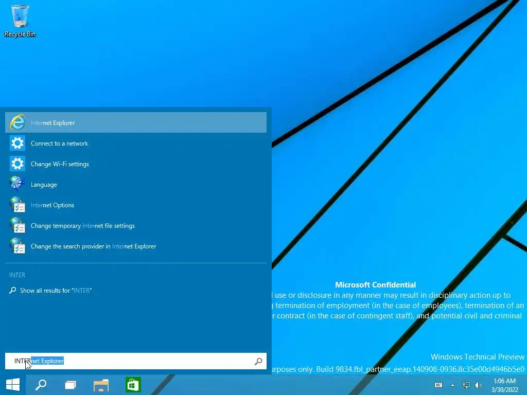The image size is (527, 395).
Task: Open Internet Options search result
Action: point(136,205)
